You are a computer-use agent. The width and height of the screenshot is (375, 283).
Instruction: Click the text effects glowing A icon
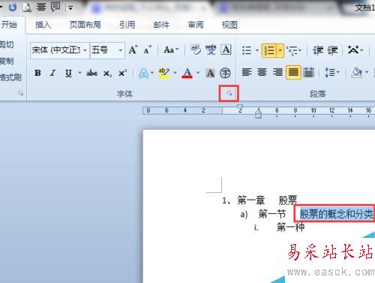click(x=144, y=74)
